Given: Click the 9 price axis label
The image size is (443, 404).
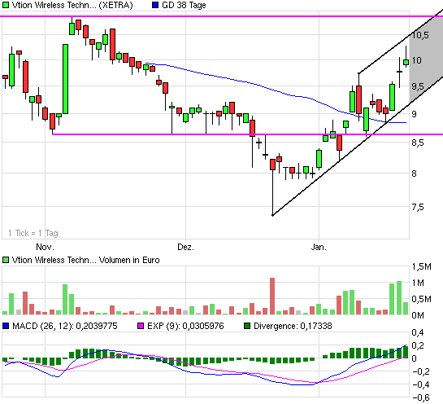Looking at the screenshot, I should pyautogui.click(x=414, y=114).
